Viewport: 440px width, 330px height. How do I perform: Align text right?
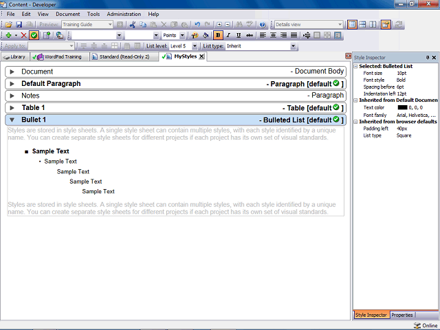pyautogui.click(x=283, y=35)
